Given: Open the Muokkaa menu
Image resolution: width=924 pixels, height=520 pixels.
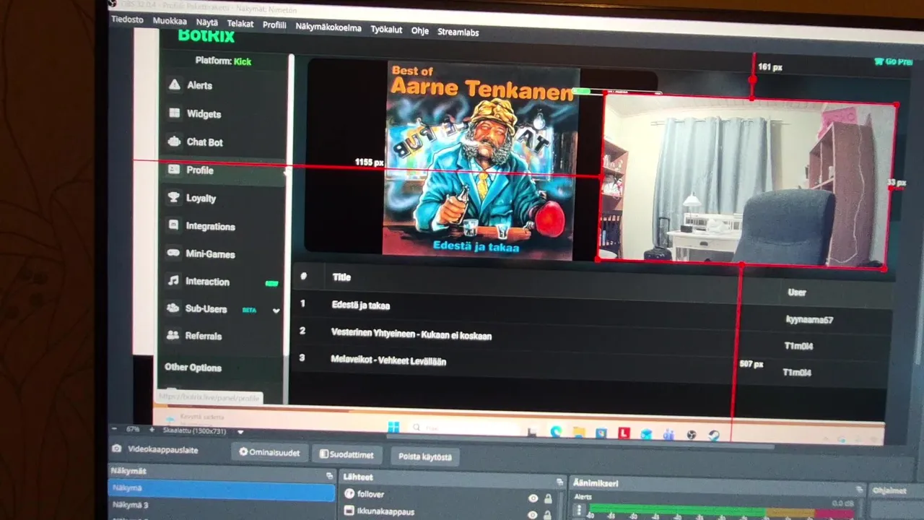Looking at the screenshot, I should tap(170, 21).
